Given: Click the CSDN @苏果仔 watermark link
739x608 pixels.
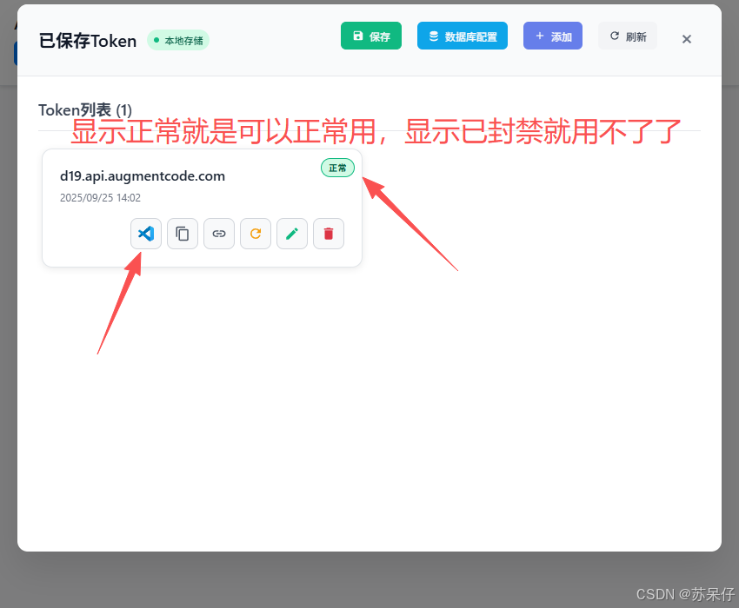Looking at the screenshot, I should [x=684, y=594].
